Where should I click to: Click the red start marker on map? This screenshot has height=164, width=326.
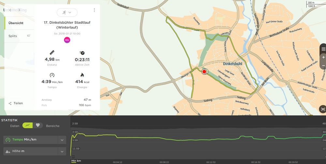(x=204, y=71)
